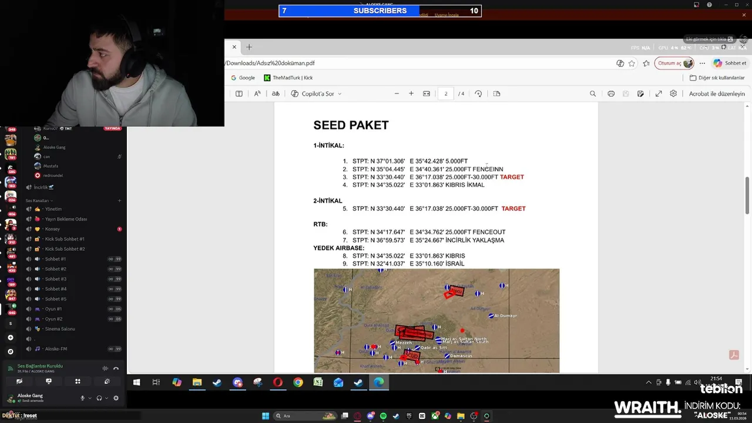Share your screen in Discord

[x=49, y=381]
